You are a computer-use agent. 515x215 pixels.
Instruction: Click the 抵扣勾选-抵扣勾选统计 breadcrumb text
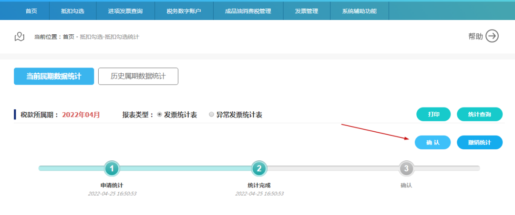[x=109, y=37]
